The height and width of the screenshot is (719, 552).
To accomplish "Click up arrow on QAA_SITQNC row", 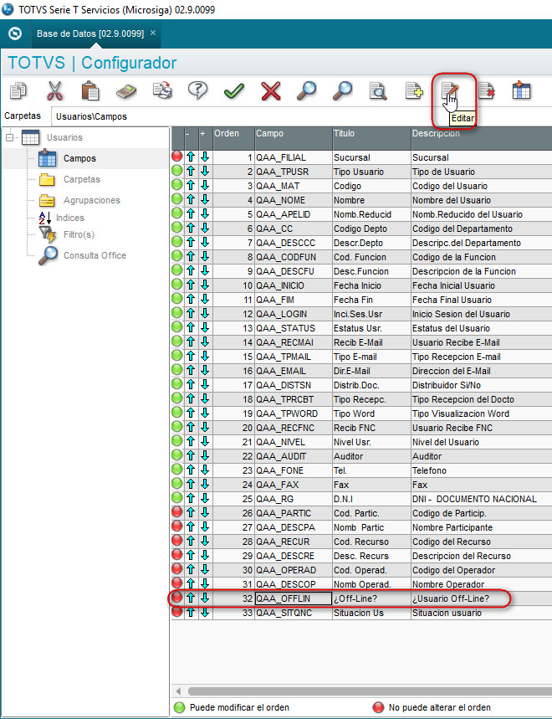I will point(191,612).
